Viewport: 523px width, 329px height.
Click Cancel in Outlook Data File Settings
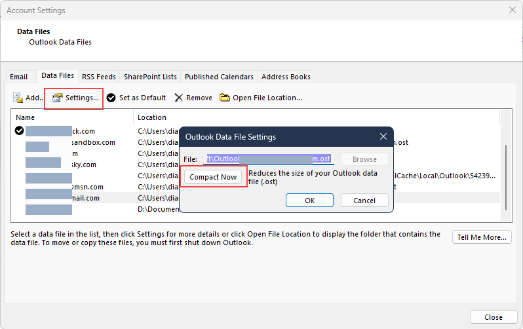pyautogui.click(x=364, y=201)
